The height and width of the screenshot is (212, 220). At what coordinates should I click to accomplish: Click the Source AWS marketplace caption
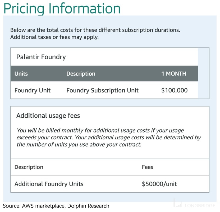(34, 206)
